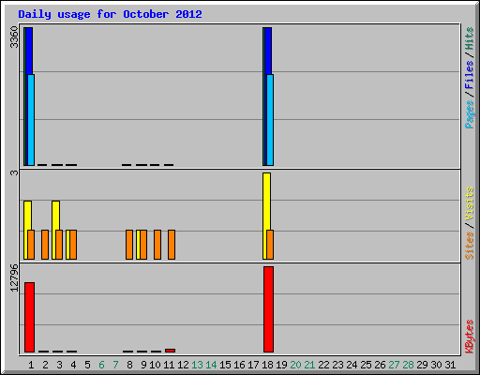Select the dark blue Files bar for day 18
The width and height of the screenshot is (480, 375).
pos(268,51)
